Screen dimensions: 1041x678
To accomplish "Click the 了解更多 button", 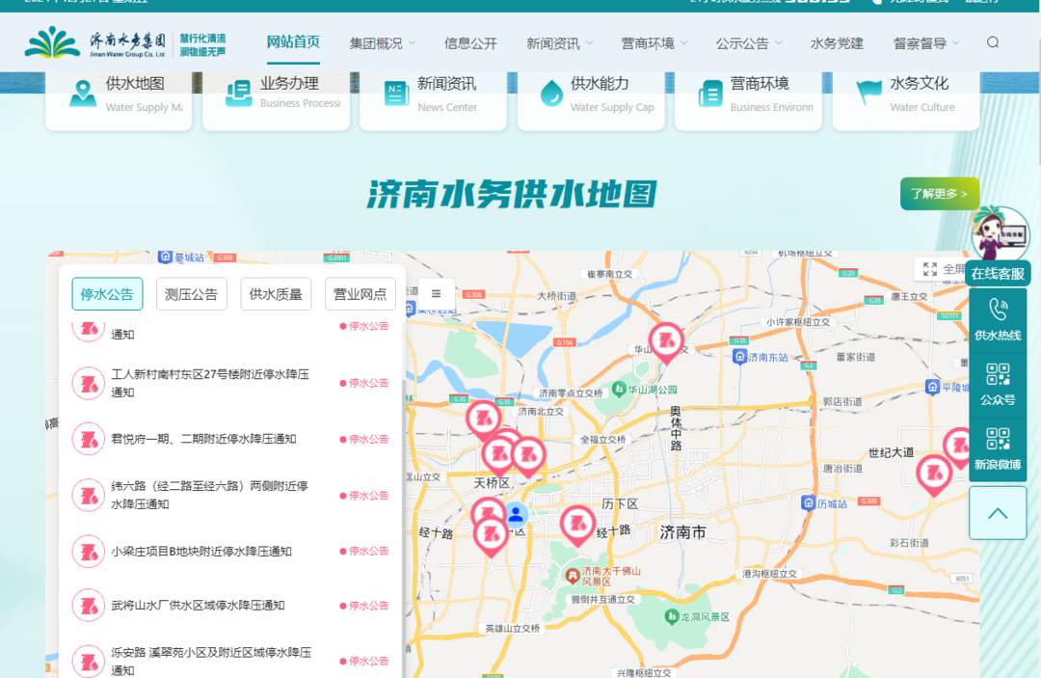I will click(938, 194).
